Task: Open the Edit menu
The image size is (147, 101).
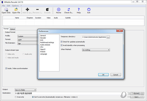Action: pyautogui.click(x=9, y=6)
